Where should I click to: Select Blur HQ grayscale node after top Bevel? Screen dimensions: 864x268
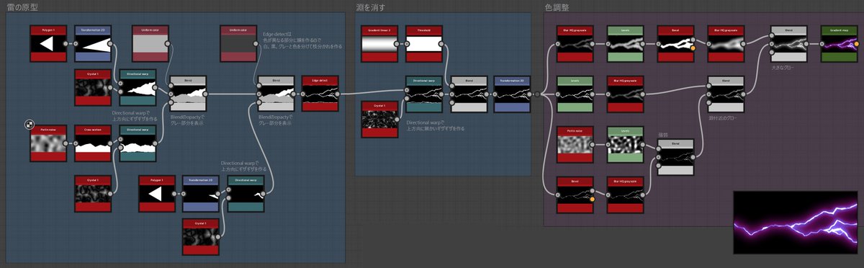725,43
